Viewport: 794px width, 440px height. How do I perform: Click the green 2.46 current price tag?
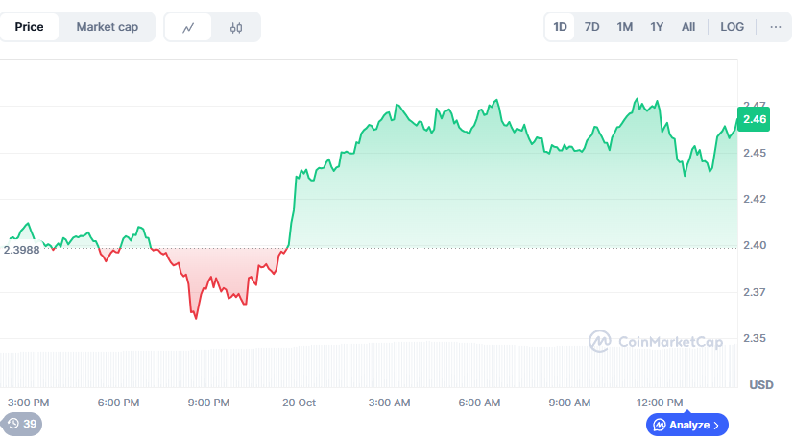[x=754, y=120]
